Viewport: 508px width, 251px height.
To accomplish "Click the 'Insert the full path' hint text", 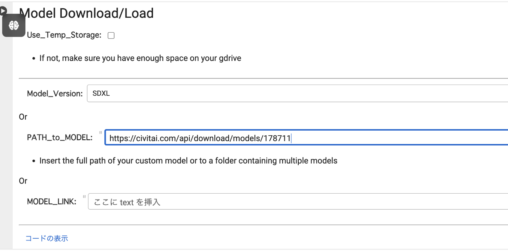I will [x=188, y=161].
